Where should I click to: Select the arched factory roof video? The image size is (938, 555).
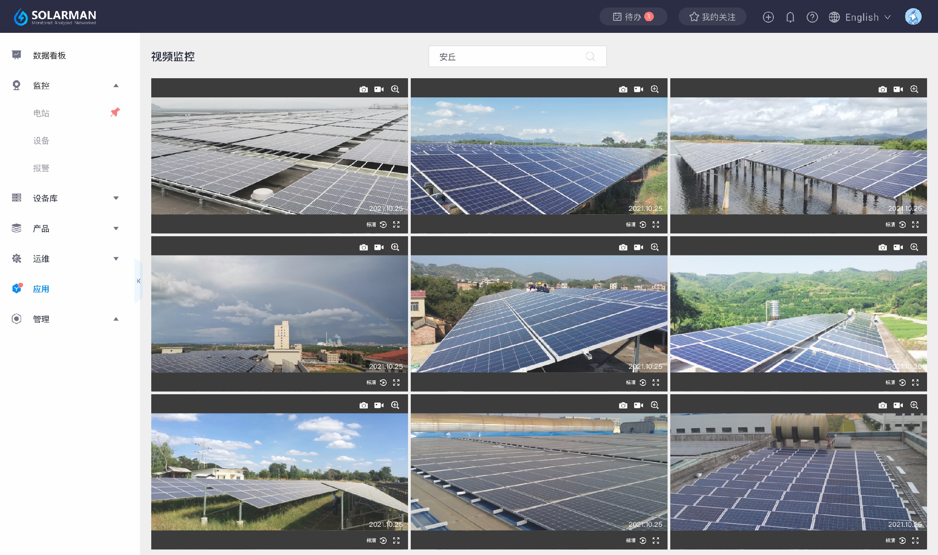[x=539, y=472]
